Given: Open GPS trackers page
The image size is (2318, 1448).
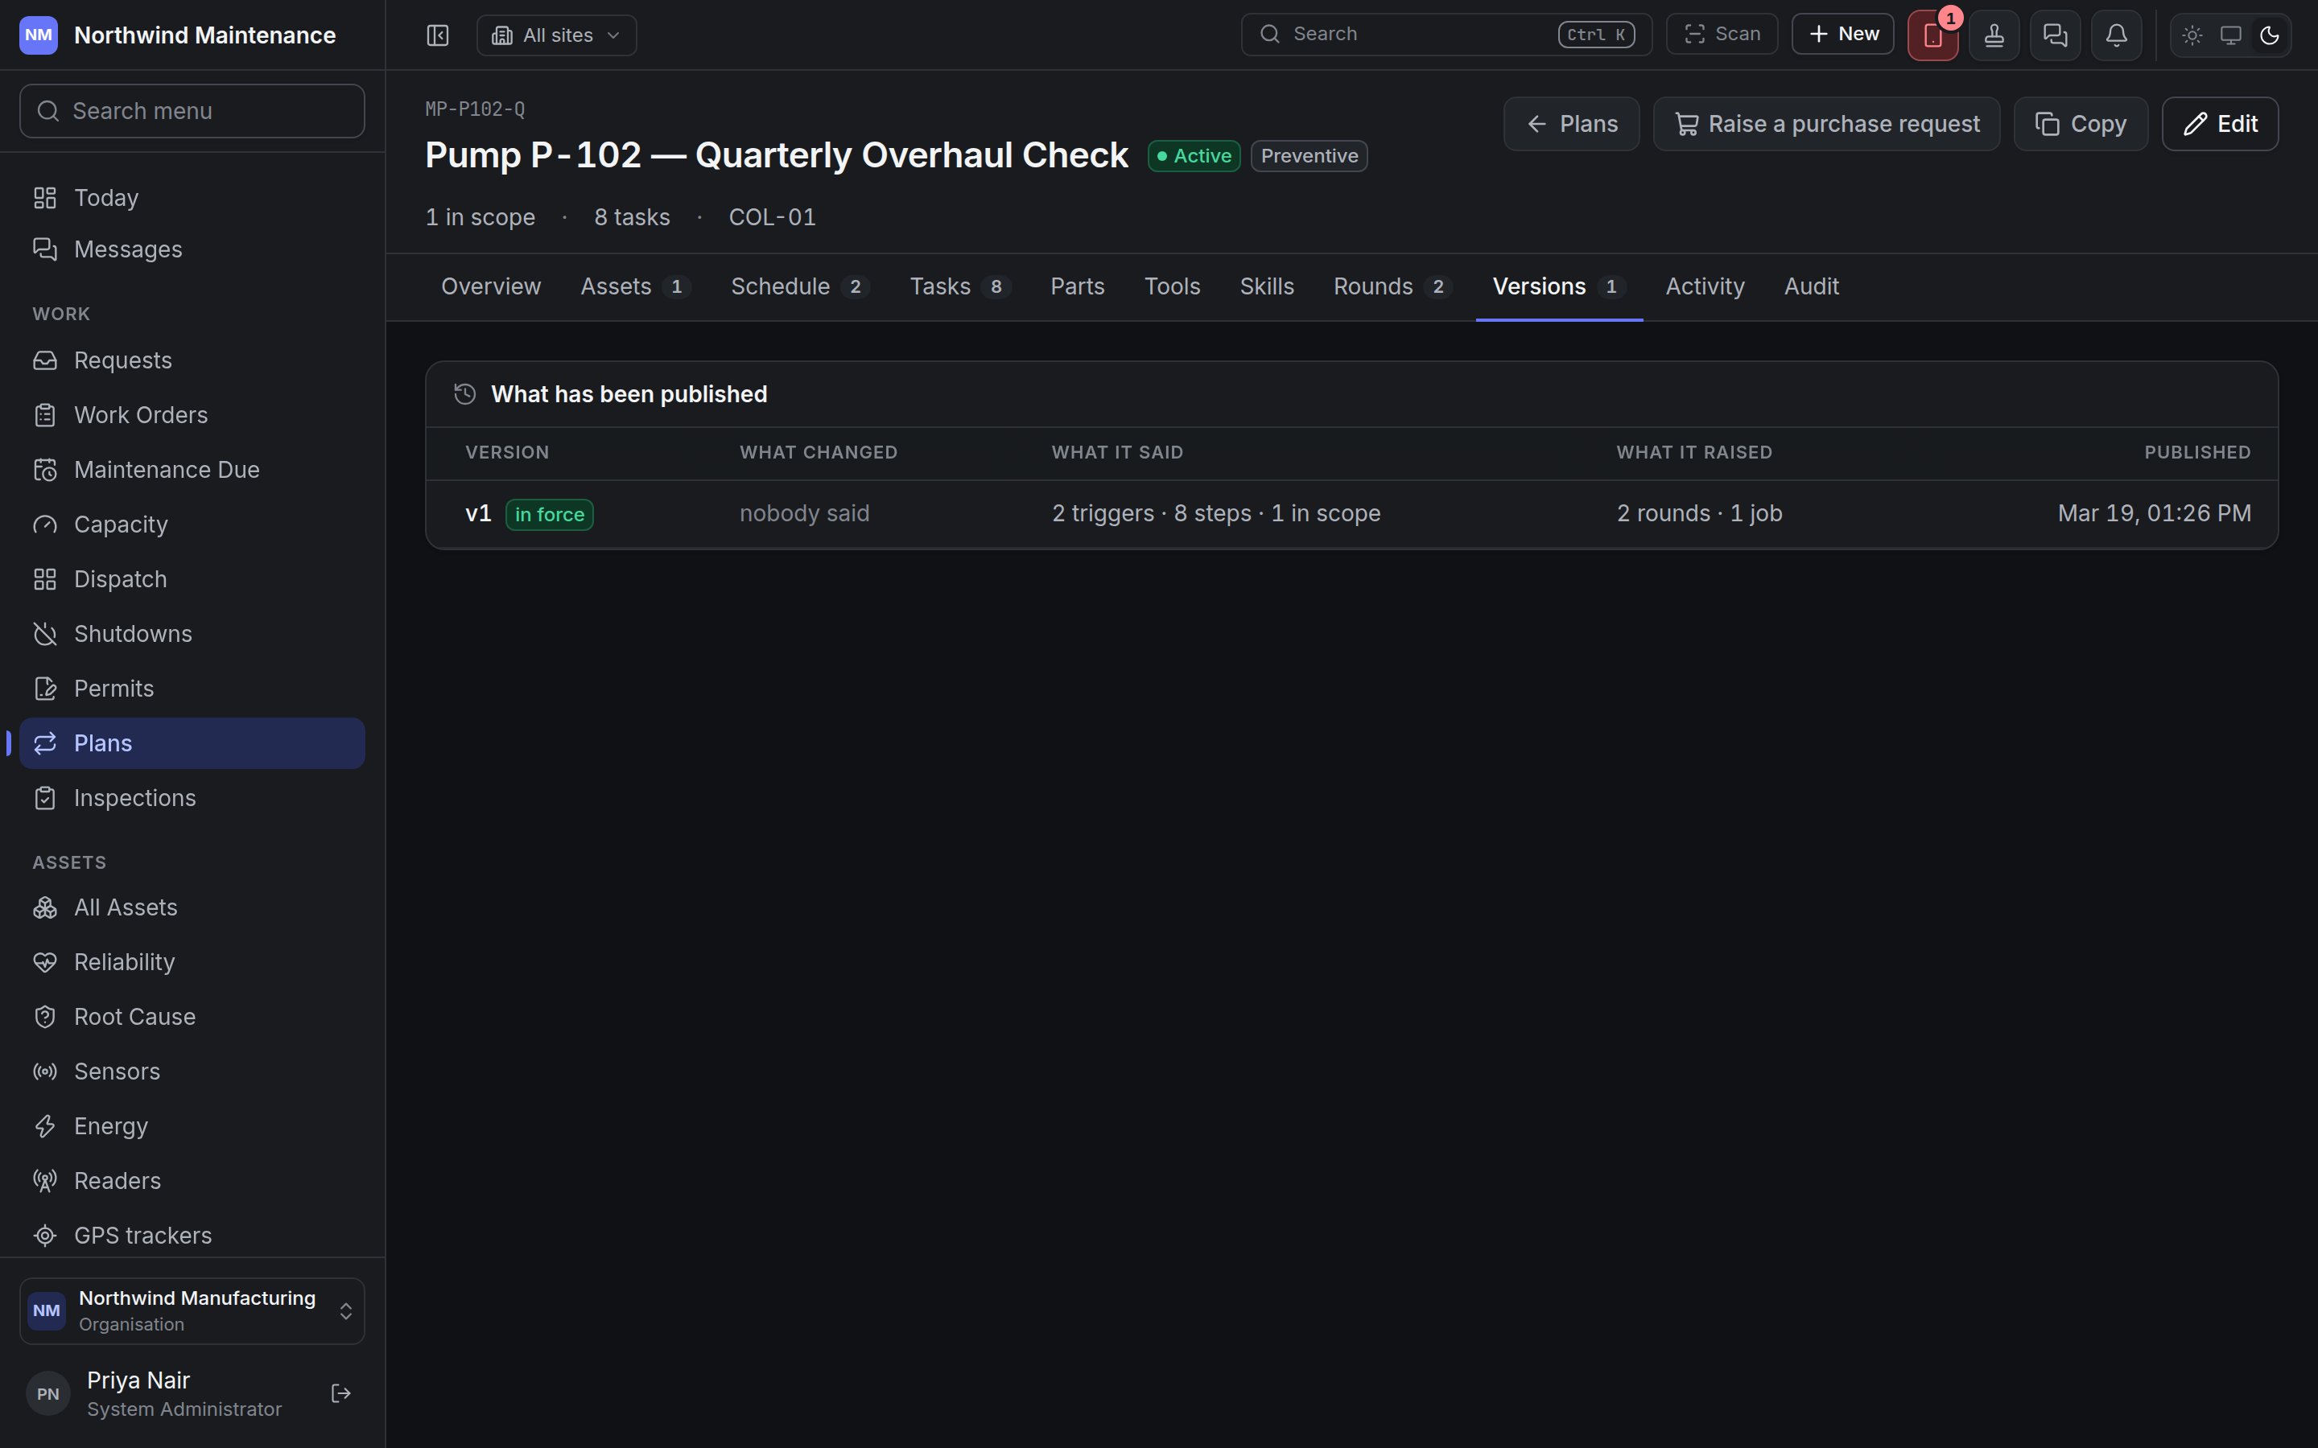Looking at the screenshot, I should tap(192, 1236).
